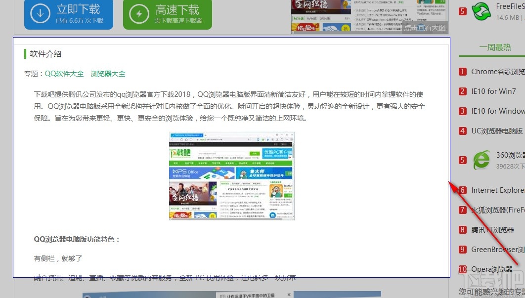The image size is (525, 298).
Task: Open 腾讯TT浏览器 ranking entry
Action: click(x=492, y=230)
